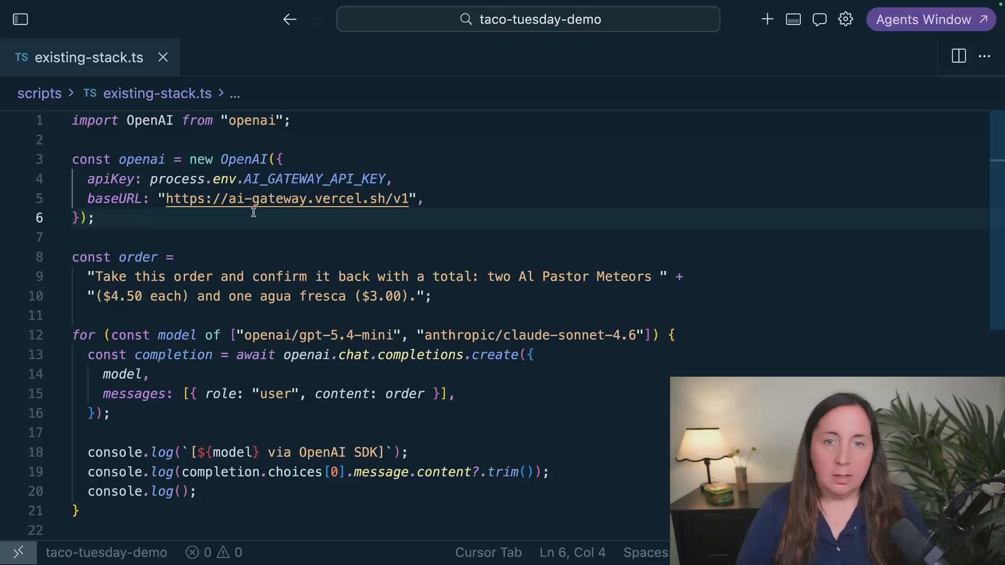The height and width of the screenshot is (565, 1005).
Task: Click the scripts breadcrumb
Action: point(39,93)
